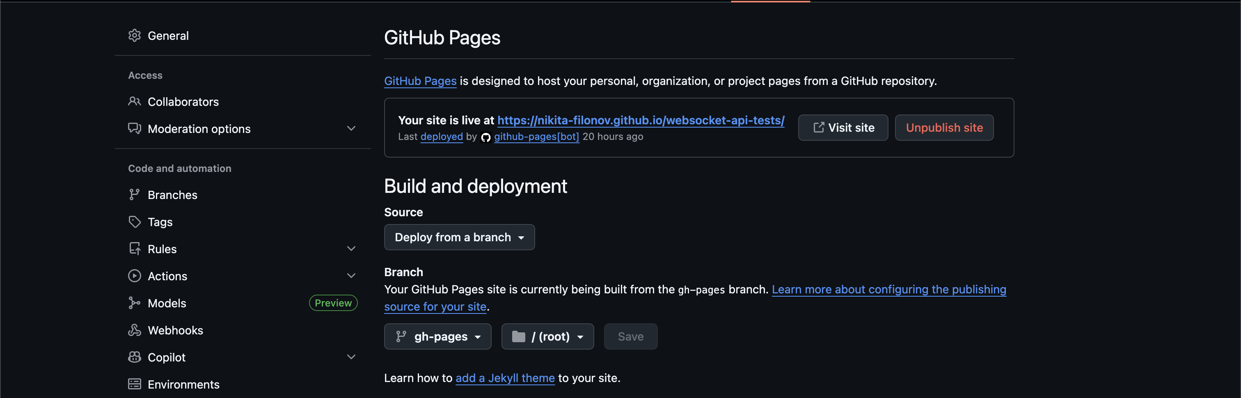Click the General gear icon

click(135, 36)
